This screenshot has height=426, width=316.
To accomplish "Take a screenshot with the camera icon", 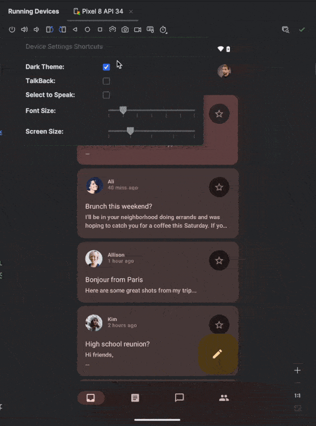I will point(125,30).
